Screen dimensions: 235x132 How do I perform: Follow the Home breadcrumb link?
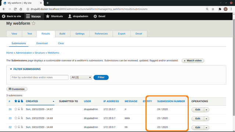pos(10,53)
